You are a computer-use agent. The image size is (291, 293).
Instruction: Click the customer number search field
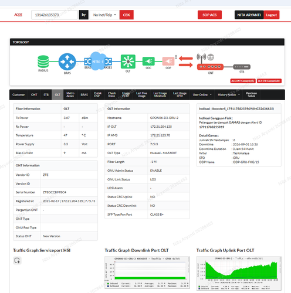coord(55,15)
